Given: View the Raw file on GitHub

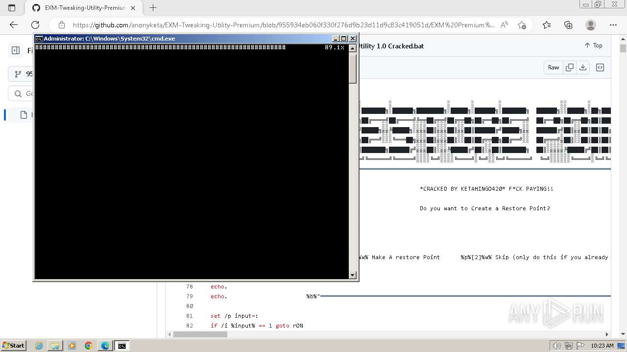Looking at the screenshot, I should (x=554, y=67).
